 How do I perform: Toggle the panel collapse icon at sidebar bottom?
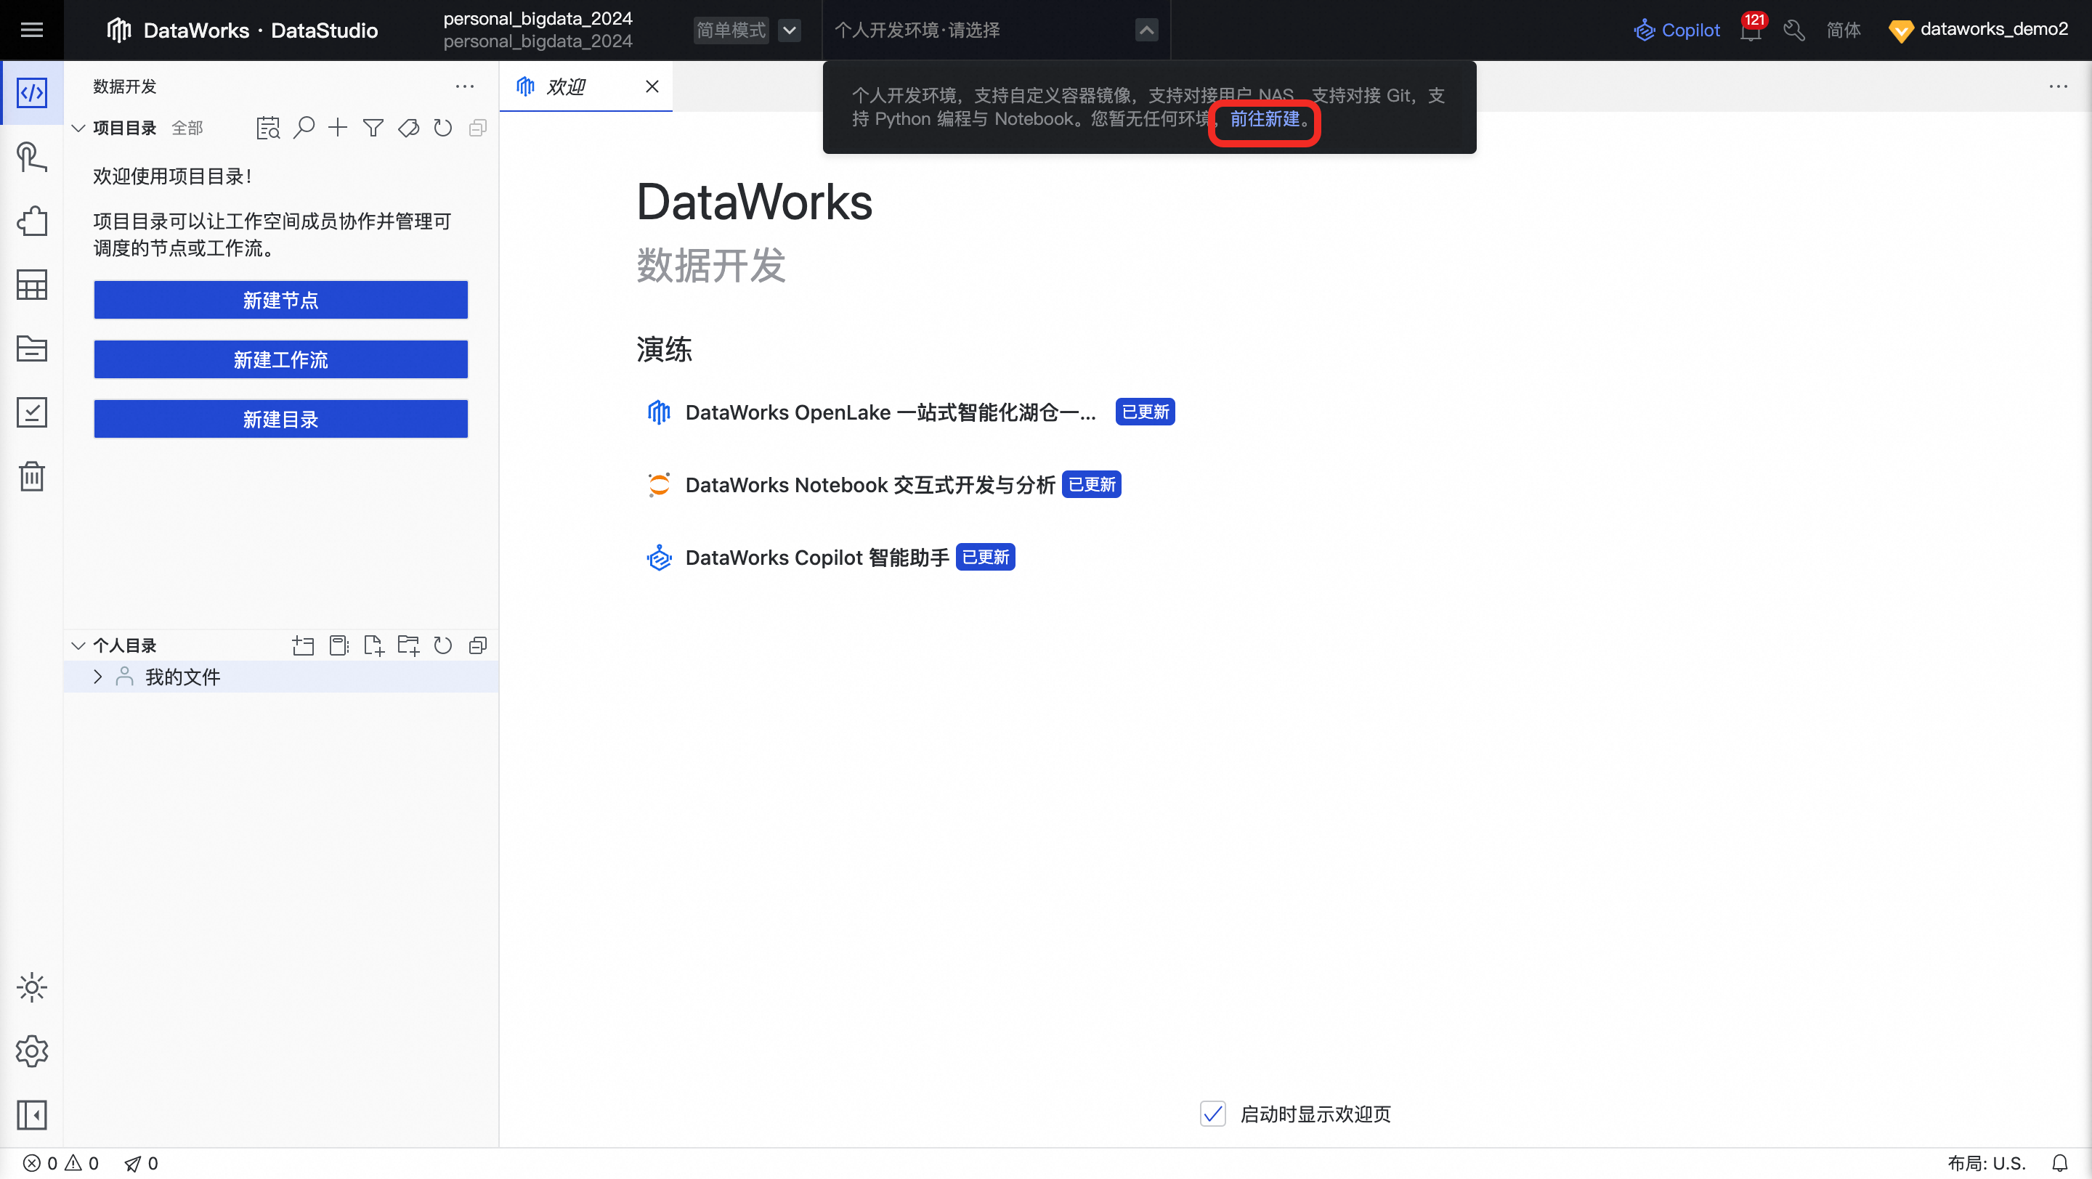pyautogui.click(x=32, y=1115)
